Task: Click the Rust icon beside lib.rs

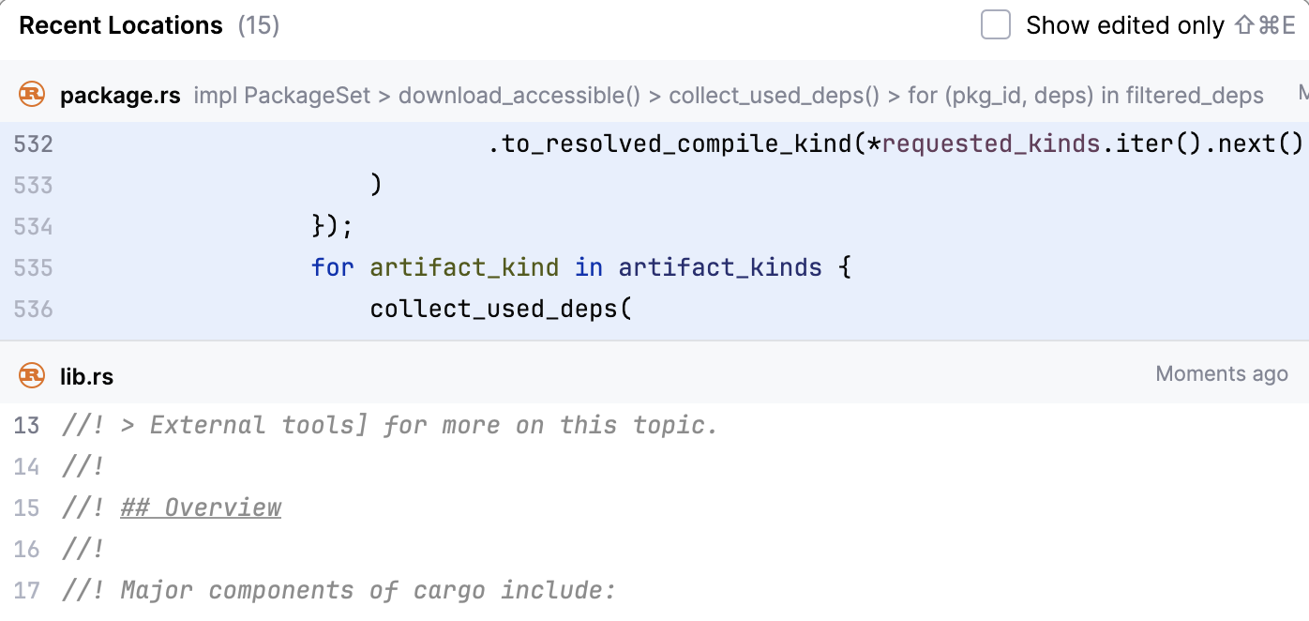Action: [32, 376]
